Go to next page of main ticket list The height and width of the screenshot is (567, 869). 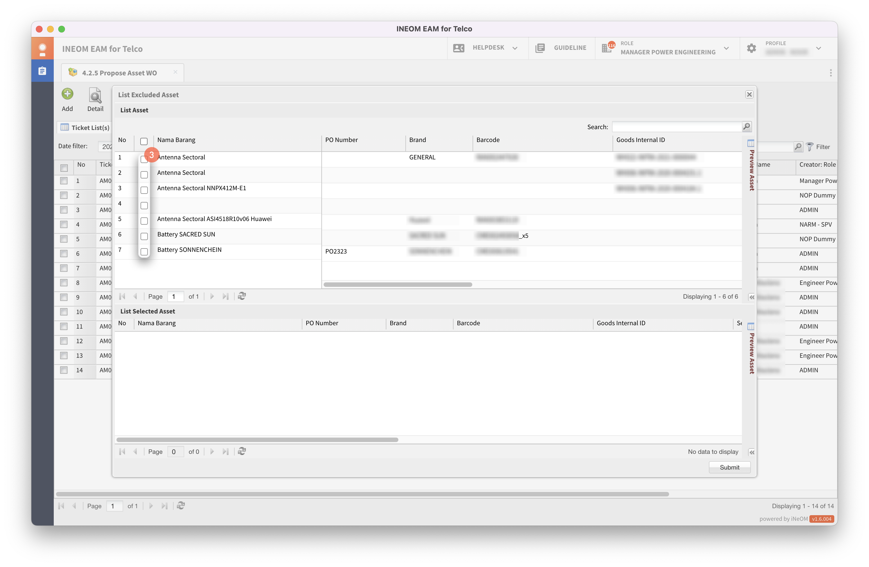tap(151, 506)
